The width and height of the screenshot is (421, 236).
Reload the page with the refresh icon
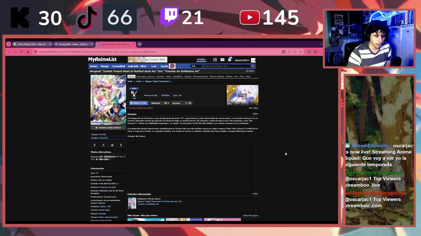pos(21,51)
